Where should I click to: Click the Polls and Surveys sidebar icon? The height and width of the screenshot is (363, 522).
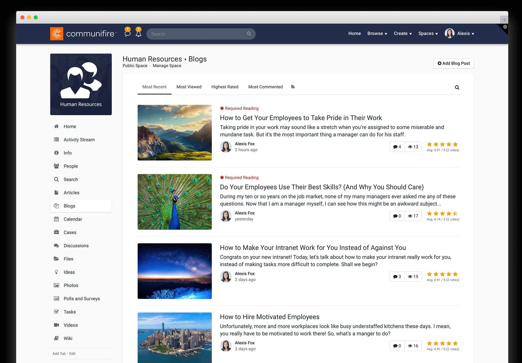point(56,298)
